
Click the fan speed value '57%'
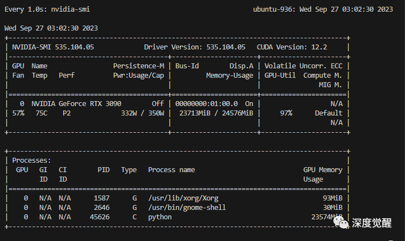coord(18,113)
